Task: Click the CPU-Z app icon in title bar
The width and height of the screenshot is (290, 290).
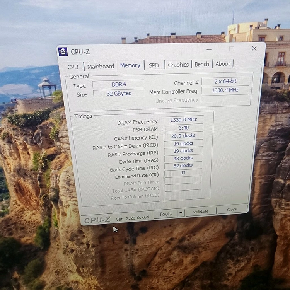Action: point(63,51)
